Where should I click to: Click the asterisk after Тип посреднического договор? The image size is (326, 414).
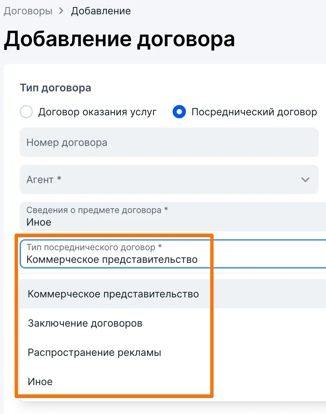coord(160,247)
